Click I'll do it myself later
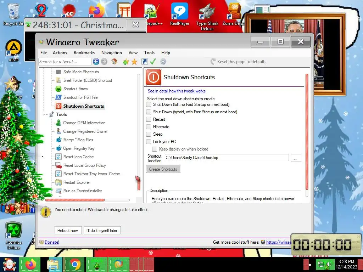Viewport: 363px width, 272px height. (102, 230)
